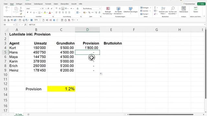Screen dimensions: 207x116
Task: Click the green Teilen button
Action: 201,4
